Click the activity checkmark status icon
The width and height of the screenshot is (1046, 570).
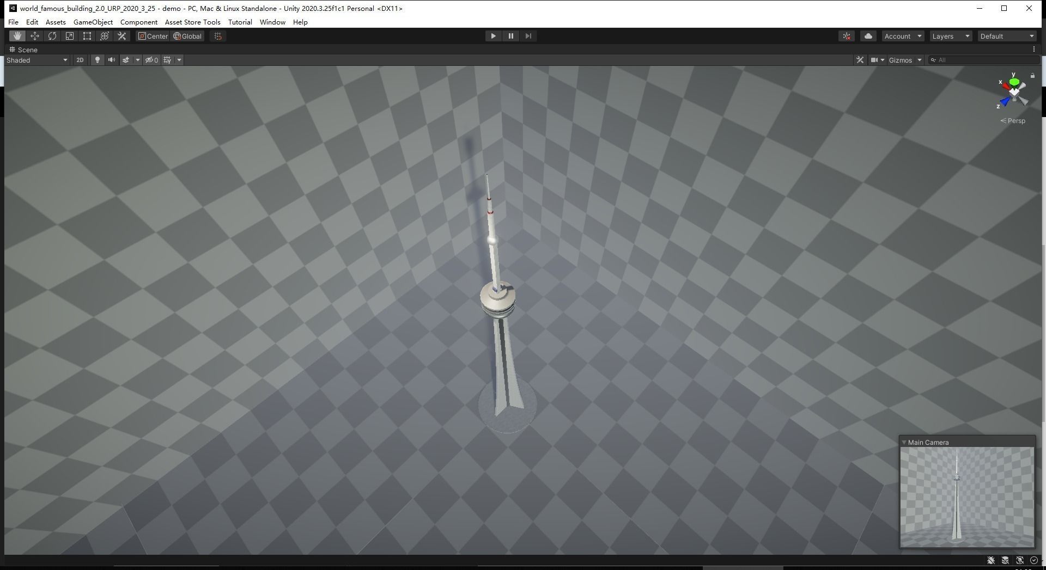[x=1034, y=560]
